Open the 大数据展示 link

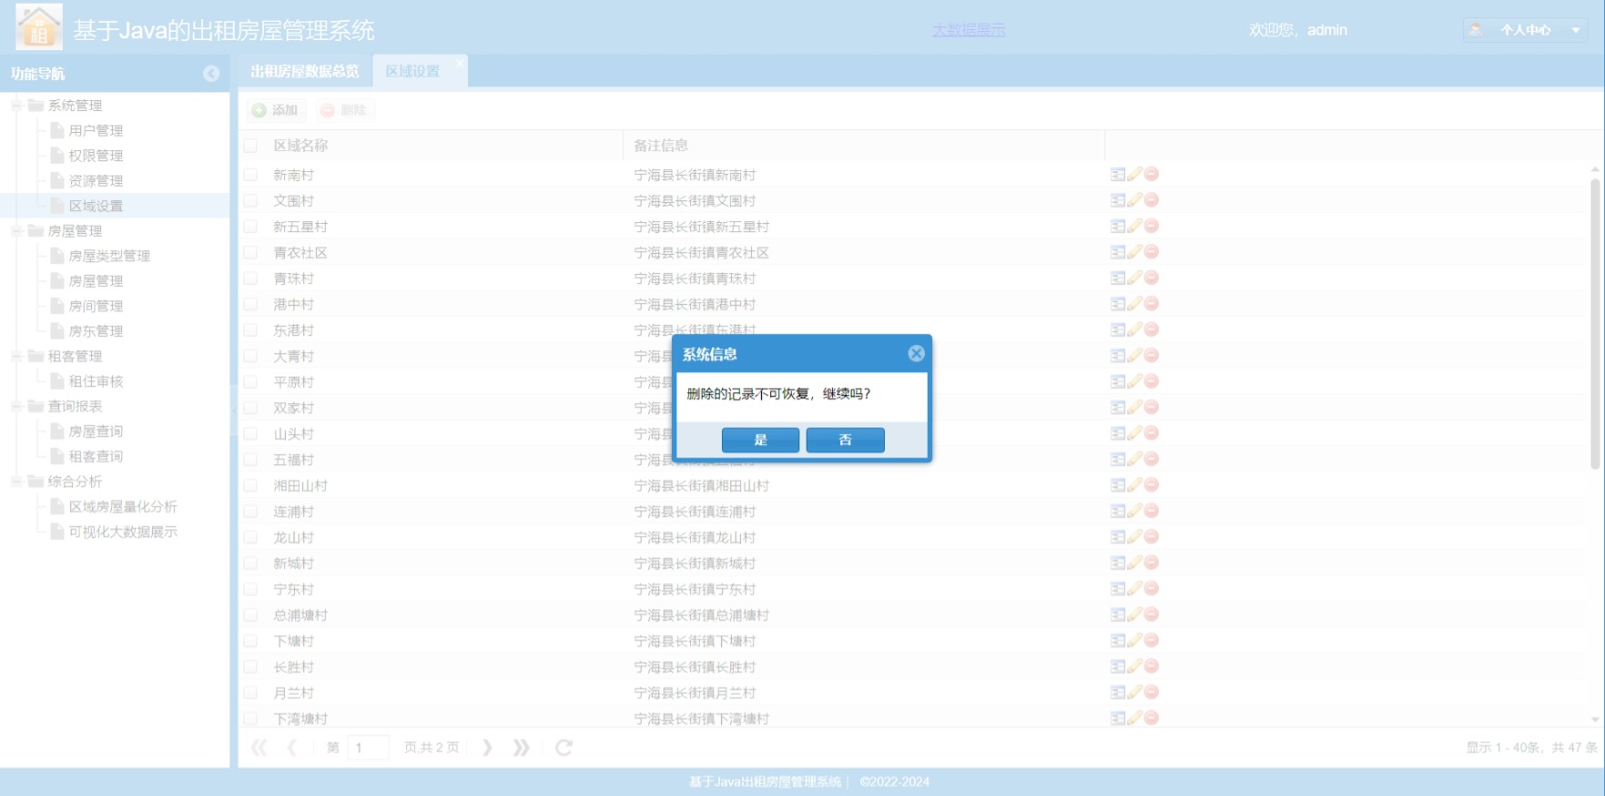pos(969,30)
